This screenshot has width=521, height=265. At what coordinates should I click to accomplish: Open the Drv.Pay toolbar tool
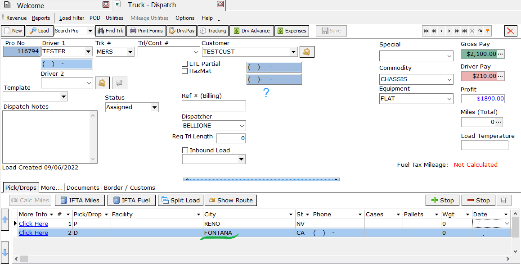(x=181, y=31)
